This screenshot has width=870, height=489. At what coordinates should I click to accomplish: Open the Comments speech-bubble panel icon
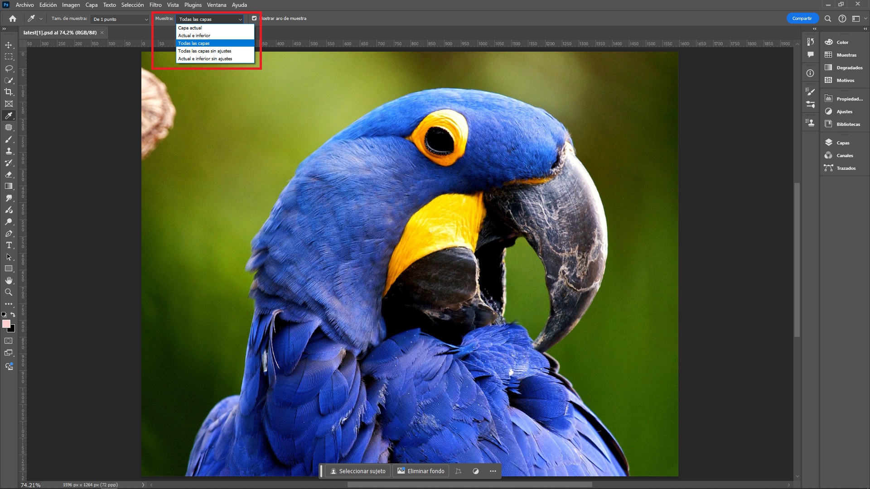click(x=811, y=55)
